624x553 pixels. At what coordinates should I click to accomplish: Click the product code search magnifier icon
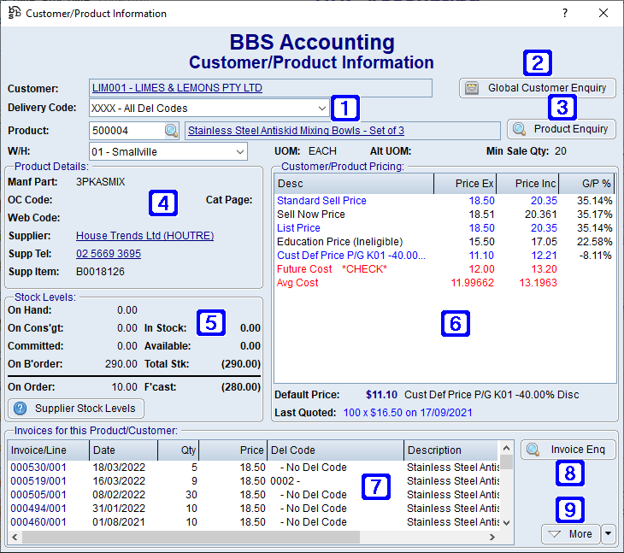click(x=171, y=131)
